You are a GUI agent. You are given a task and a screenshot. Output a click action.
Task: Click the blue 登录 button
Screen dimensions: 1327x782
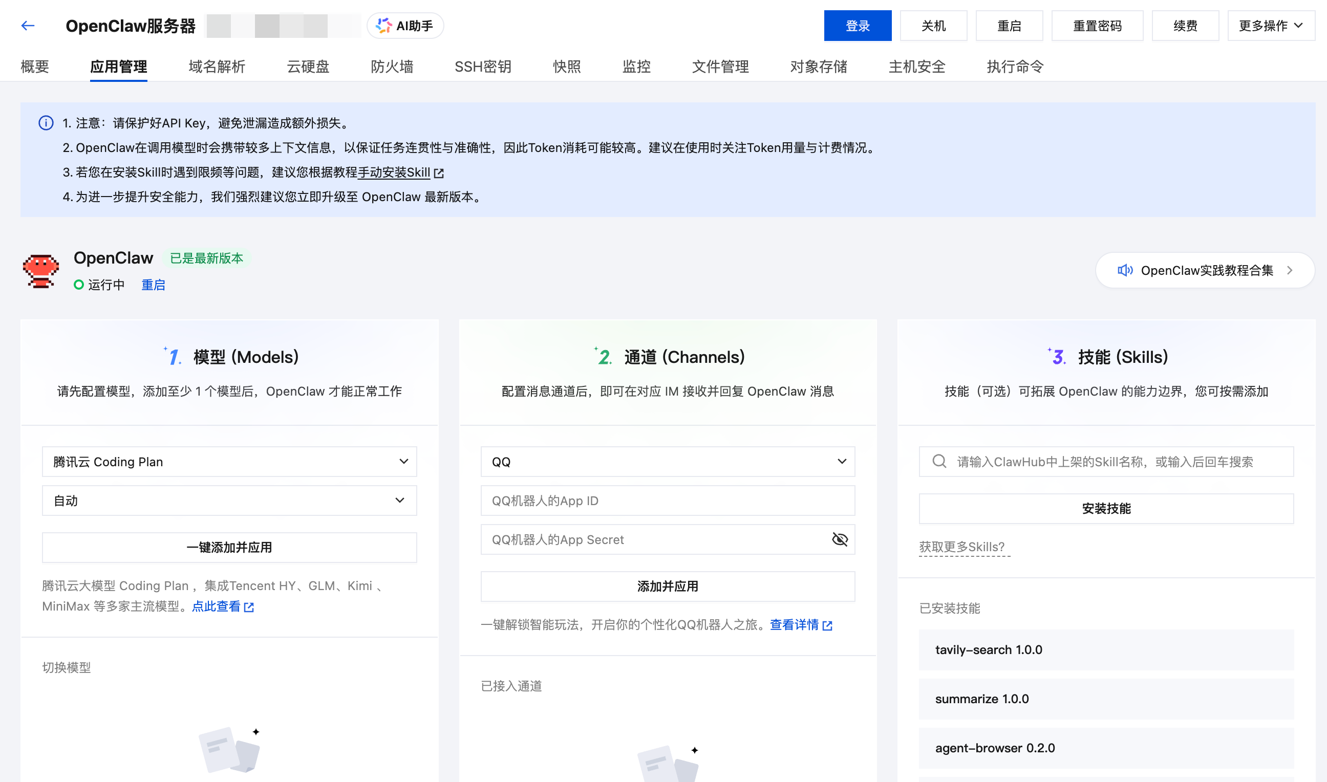pos(857,25)
